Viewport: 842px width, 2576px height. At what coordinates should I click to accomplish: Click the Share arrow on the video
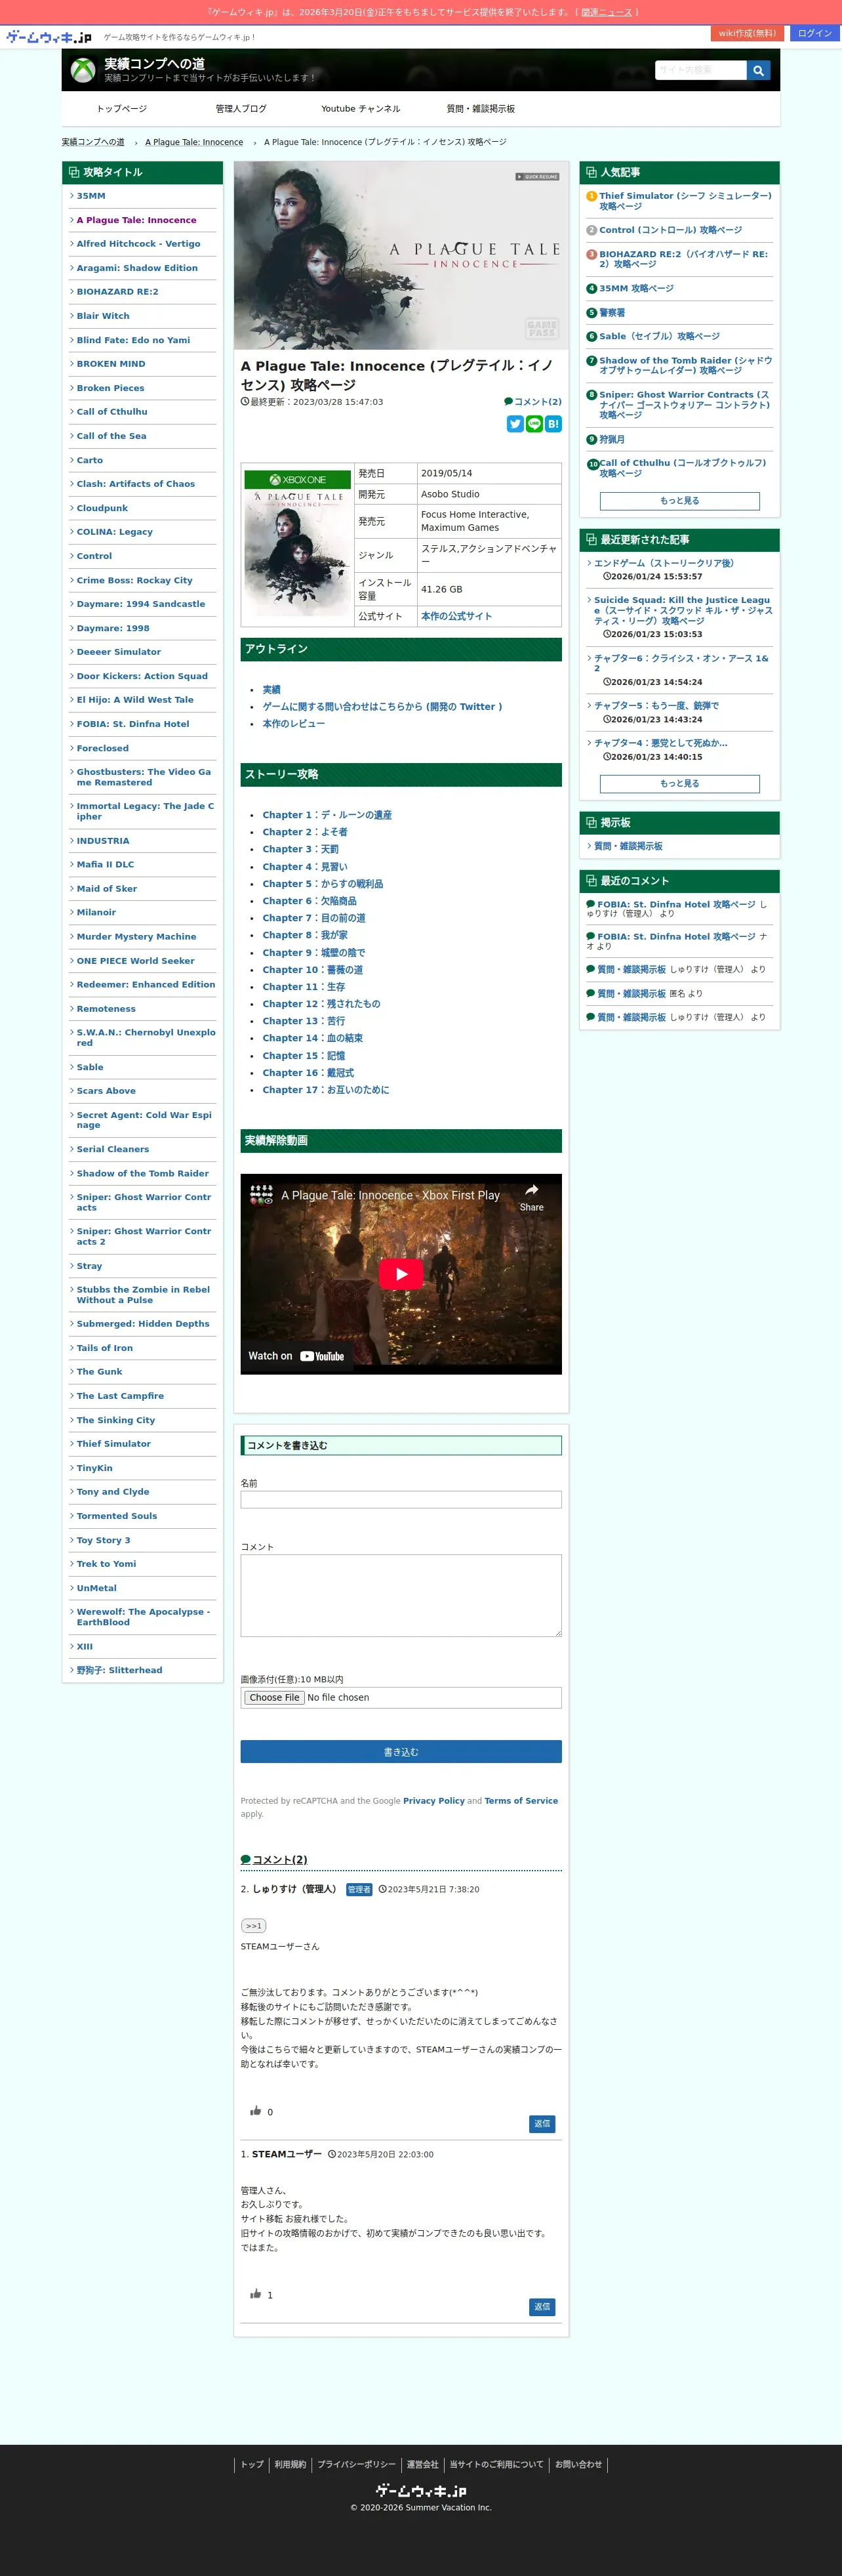(532, 1197)
